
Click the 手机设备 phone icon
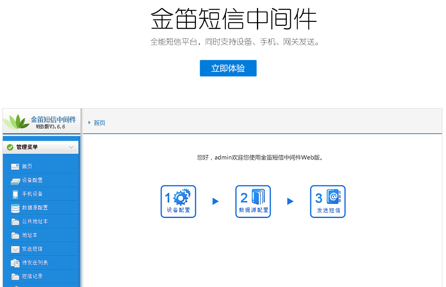(15, 195)
